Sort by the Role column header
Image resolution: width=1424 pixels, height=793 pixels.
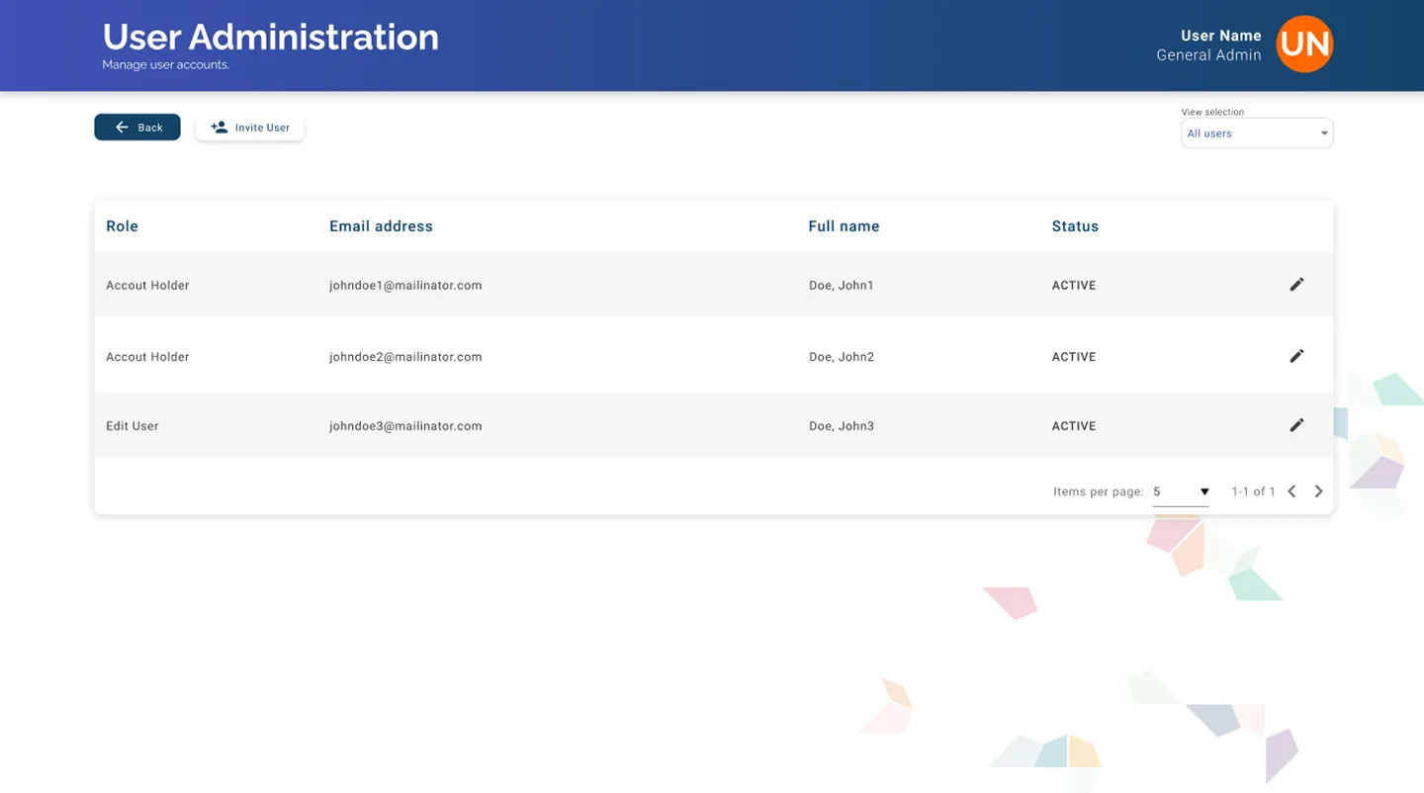[x=123, y=226]
